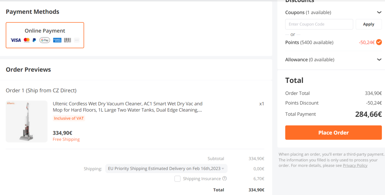Click the Mastercard logo icon
Image resolution: width=385 pixels, height=195 pixels.
pos(26,40)
